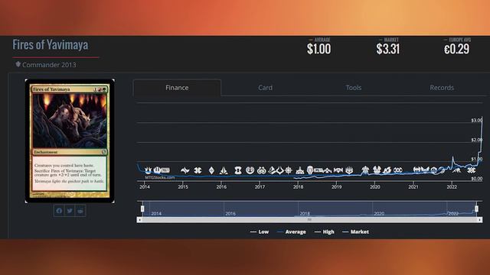Open the Commander 2013 set link
Viewport: 490px width, 275px height.
49,65
